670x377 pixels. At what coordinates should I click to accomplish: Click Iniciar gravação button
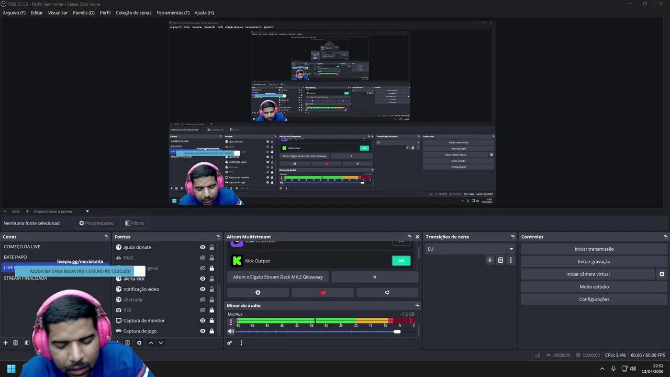[594, 261]
